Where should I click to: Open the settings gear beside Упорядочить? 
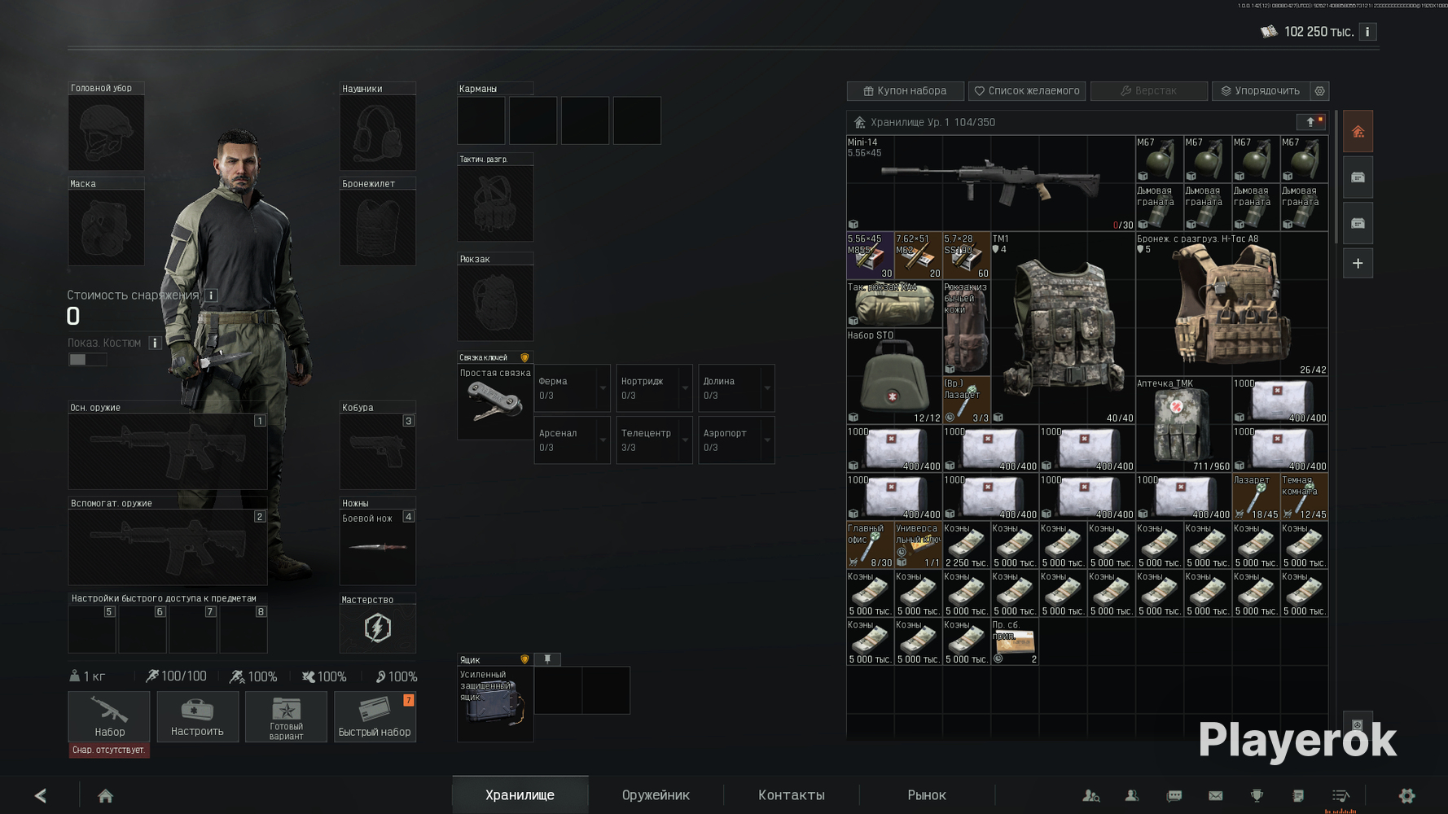(1320, 91)
